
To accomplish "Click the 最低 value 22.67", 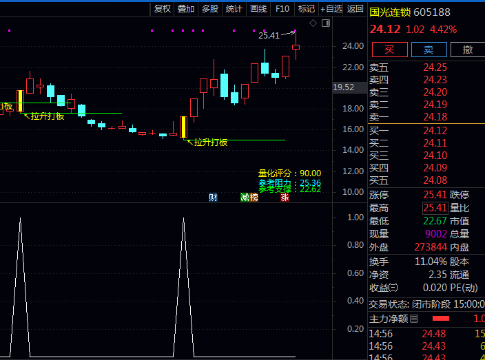I will (435, 221).
